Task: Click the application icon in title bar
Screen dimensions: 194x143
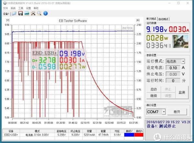Action: 5,3
